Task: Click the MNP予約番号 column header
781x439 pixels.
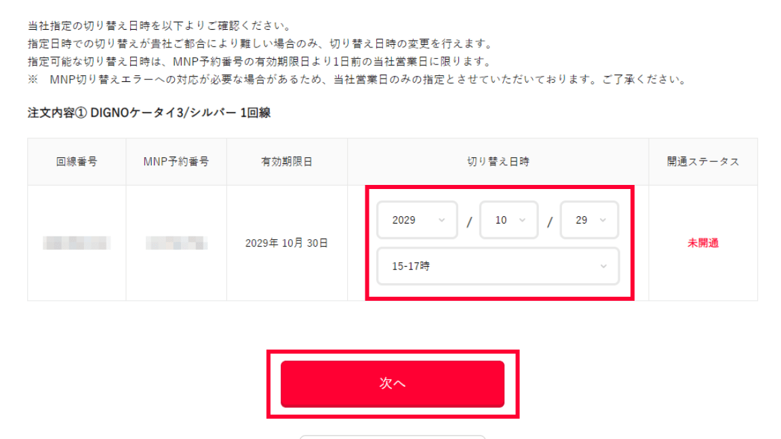Action: tap(176, 162)
